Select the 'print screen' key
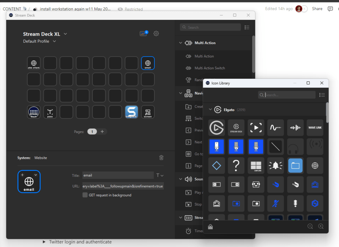339x247 pixels. [148, 112]
